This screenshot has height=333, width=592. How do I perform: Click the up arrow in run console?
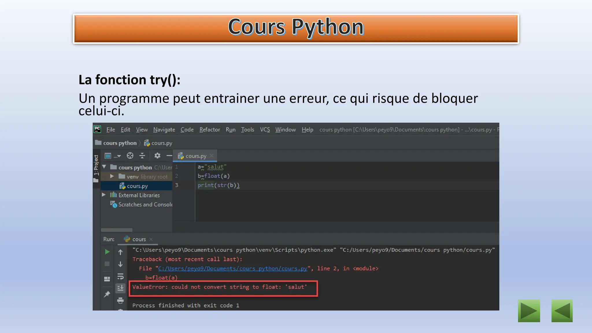point(121,252)
